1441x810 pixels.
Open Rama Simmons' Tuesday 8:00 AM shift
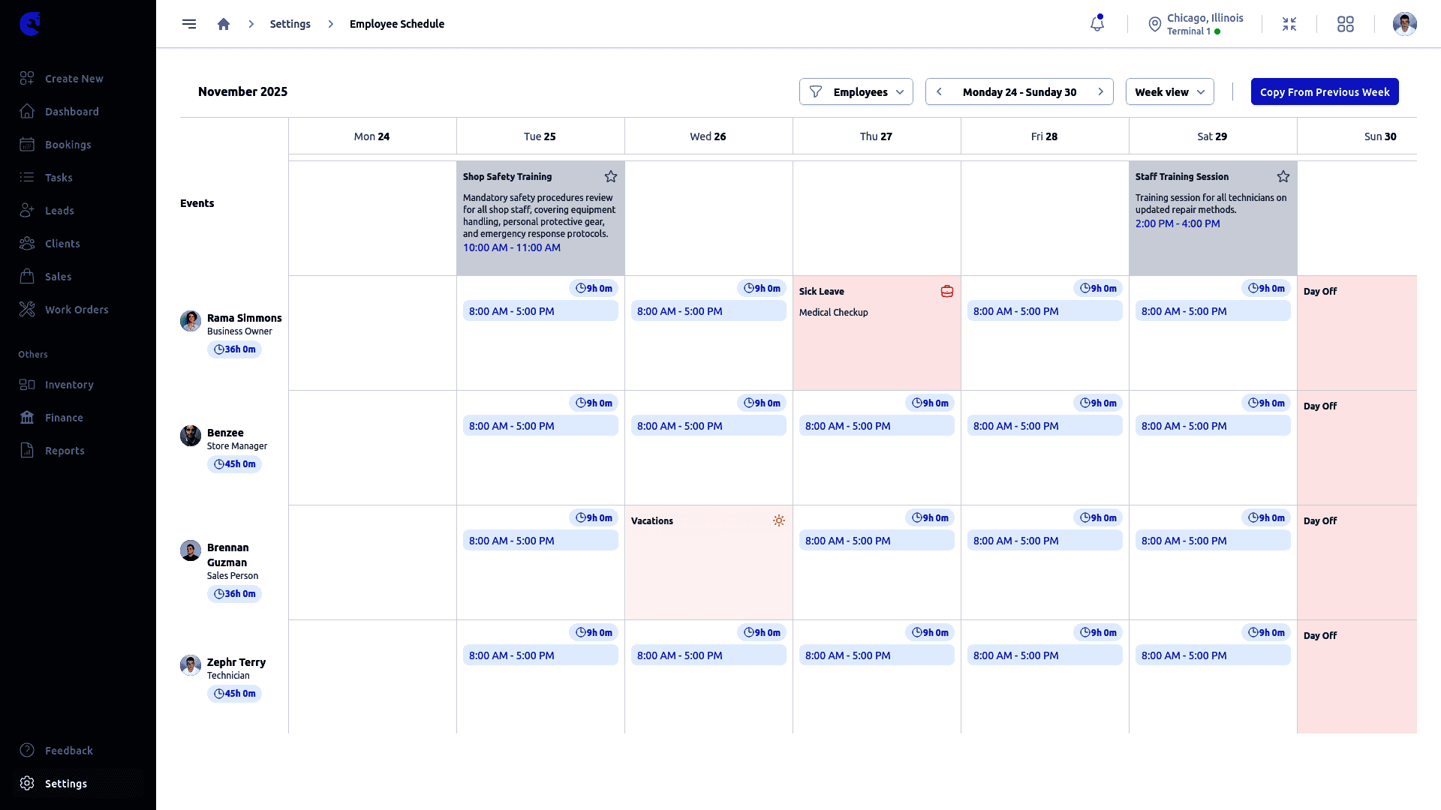[x=540, y=311]
